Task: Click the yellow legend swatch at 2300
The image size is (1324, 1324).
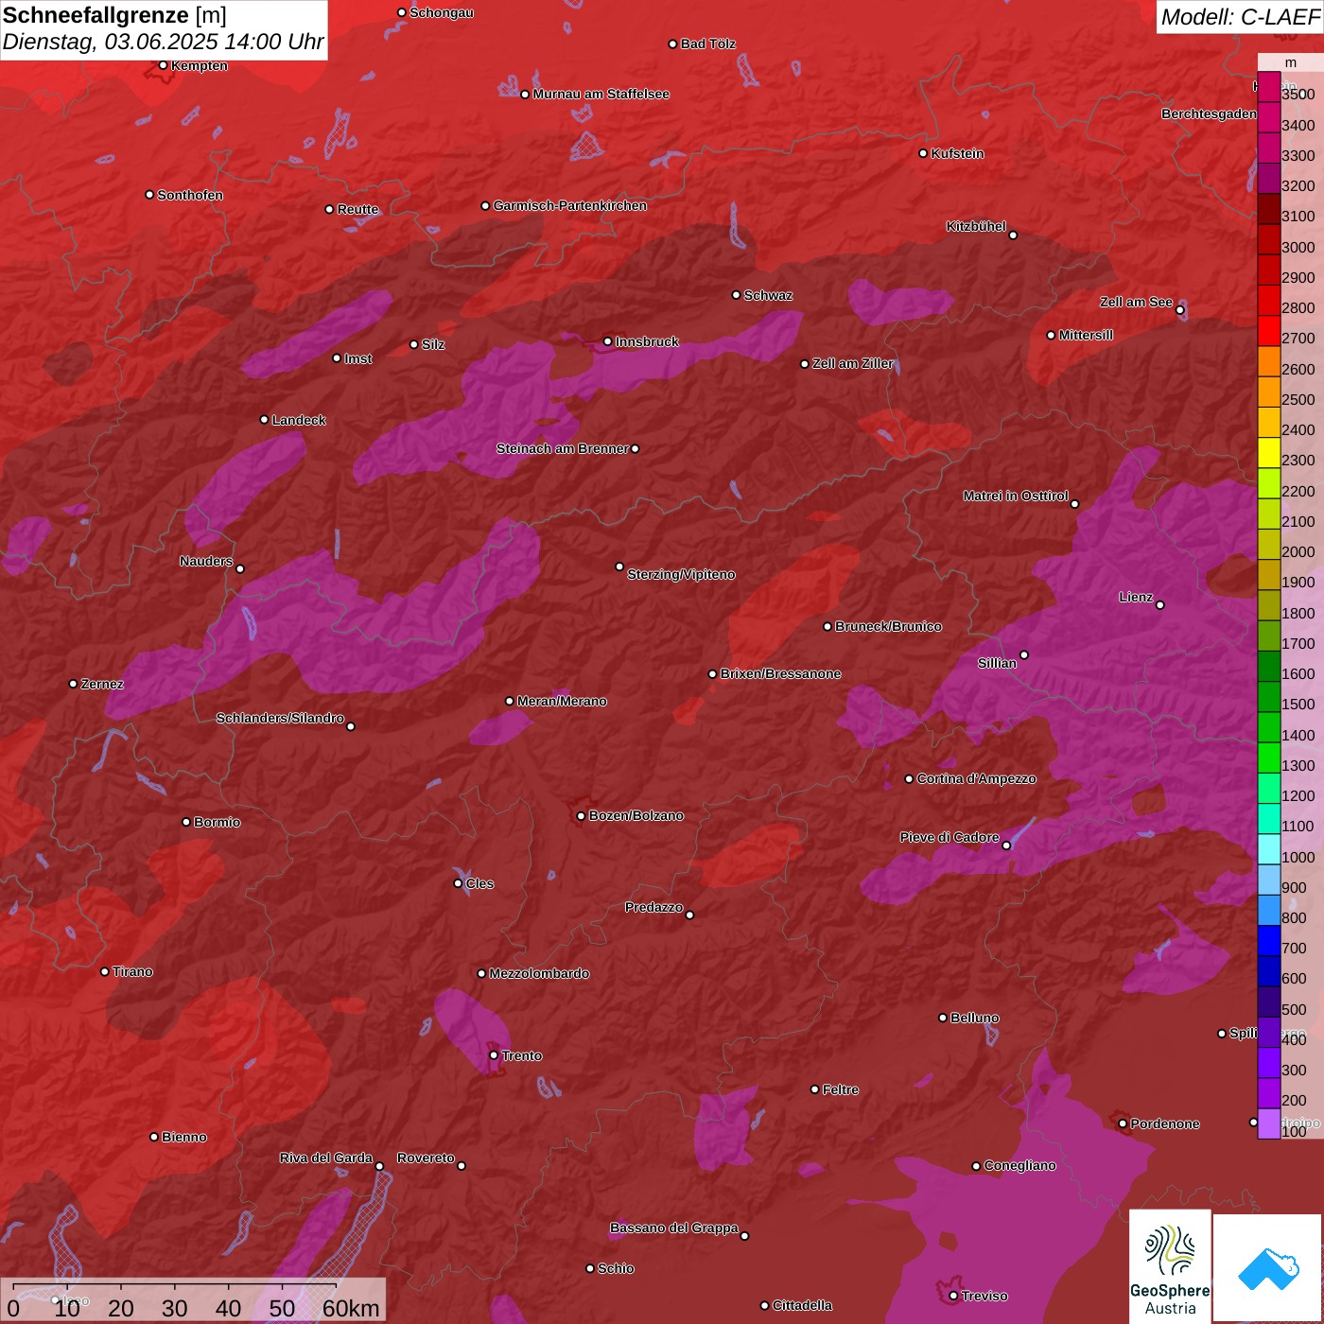Action: click(1268, 453)
